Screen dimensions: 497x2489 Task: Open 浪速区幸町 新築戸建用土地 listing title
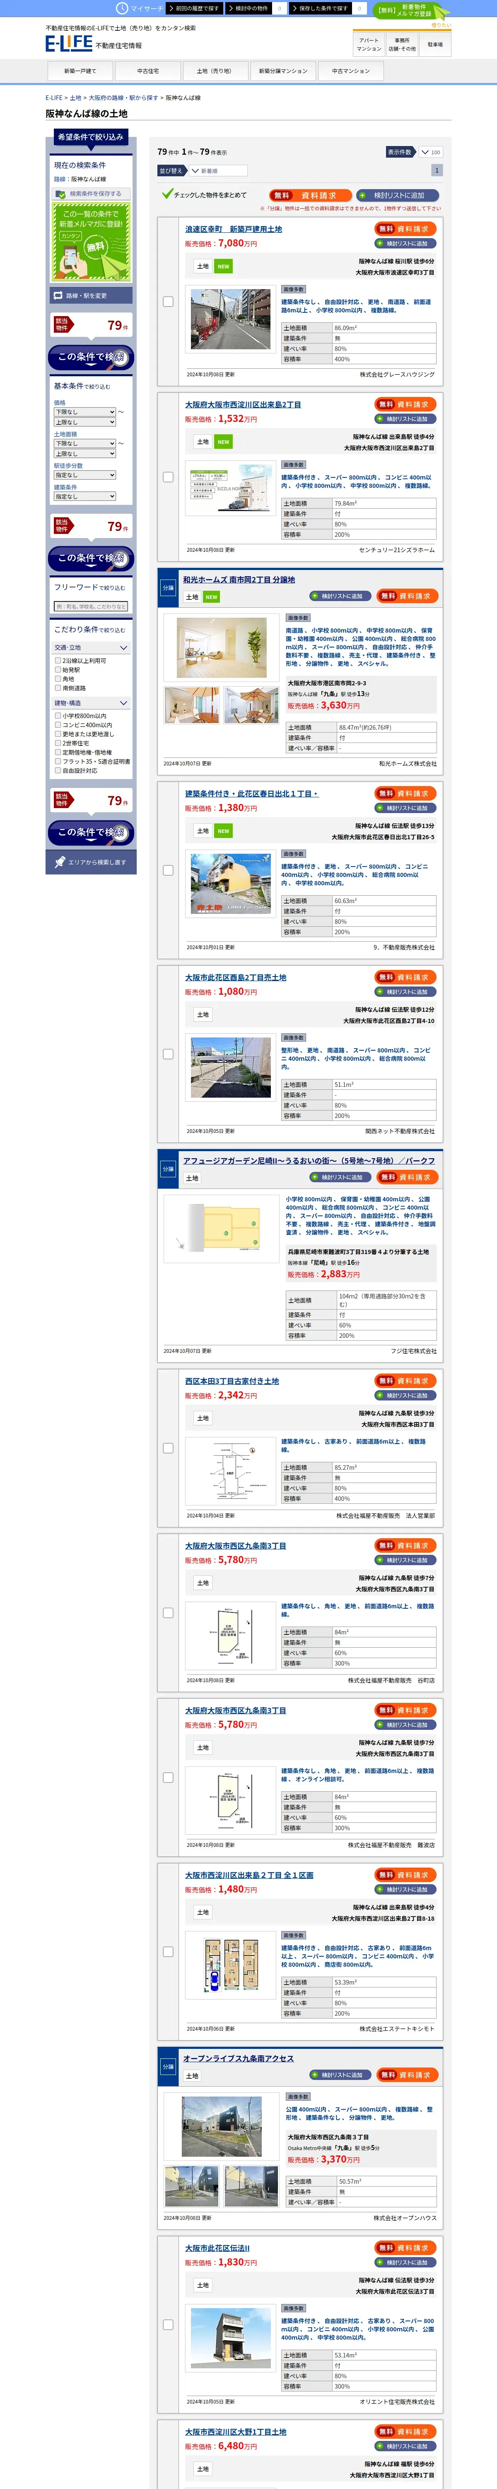234,229
